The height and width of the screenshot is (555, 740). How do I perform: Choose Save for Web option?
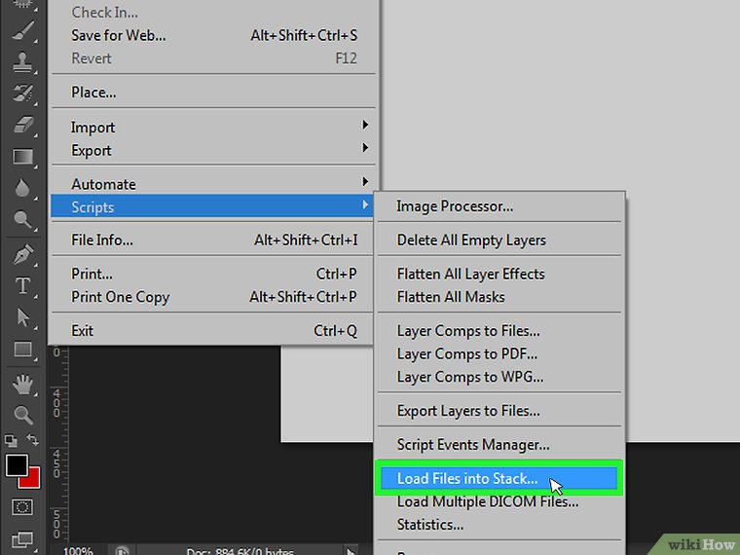point(119,35)
